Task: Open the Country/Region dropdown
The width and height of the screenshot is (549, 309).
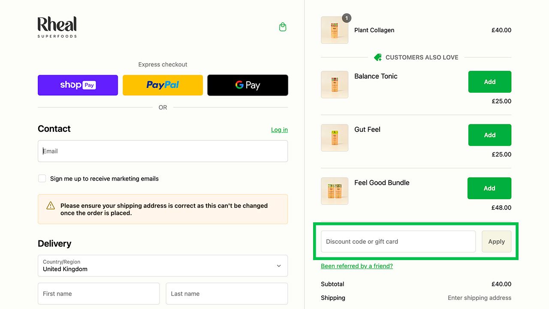Action: (163, 266)
